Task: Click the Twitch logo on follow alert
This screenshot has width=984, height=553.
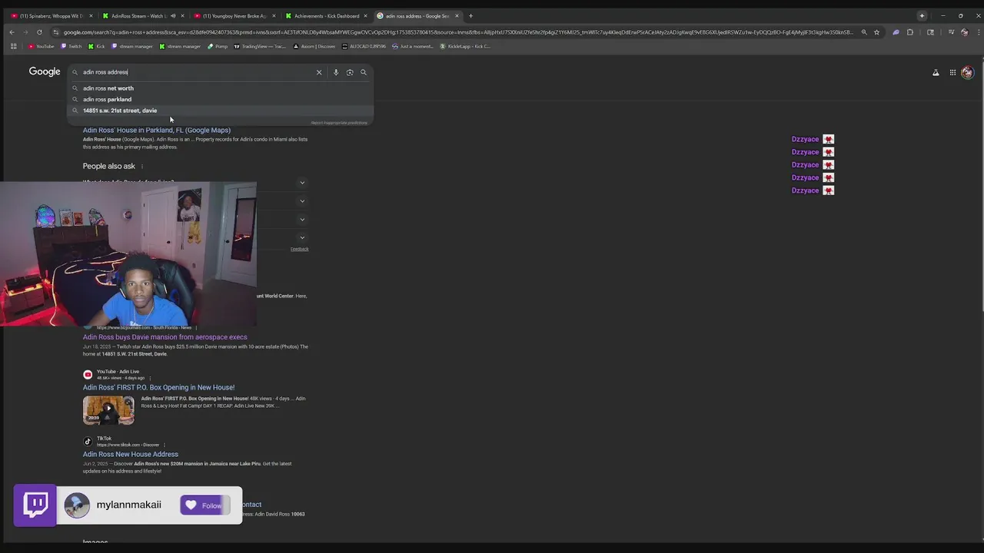Action: coord(35,505)
